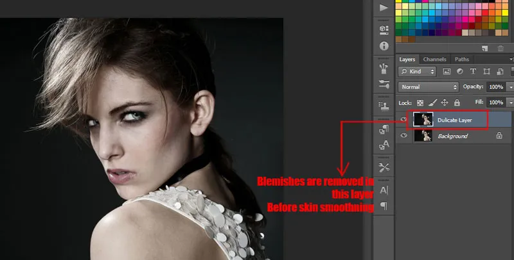Create new swatch from foreground color

coord(485,48)
